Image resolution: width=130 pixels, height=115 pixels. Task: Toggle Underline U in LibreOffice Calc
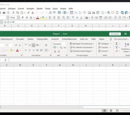point(31,18)
